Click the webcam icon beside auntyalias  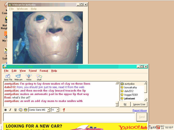[x=122, y=84]
